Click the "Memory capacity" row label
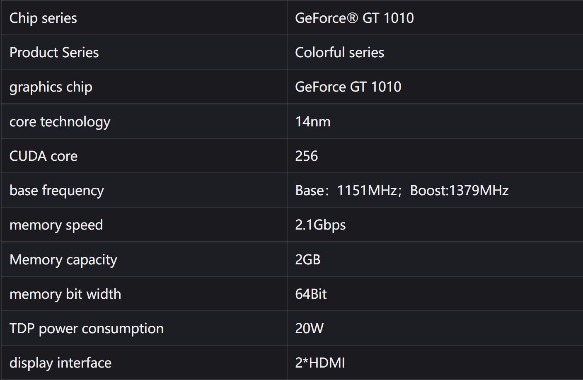Image resolution: width=583 pixels, height=380 pixels. (x=63, y=260)
